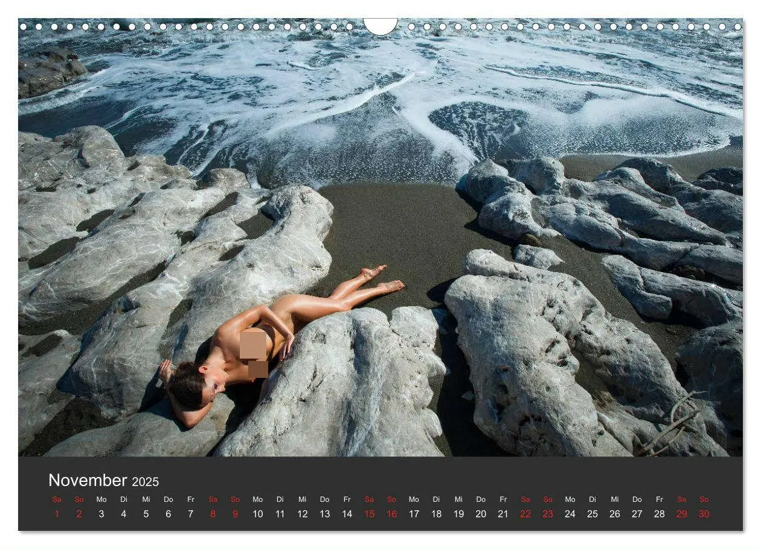Click red date 1 in November
The image size is (761, 549).
(57, 514)
